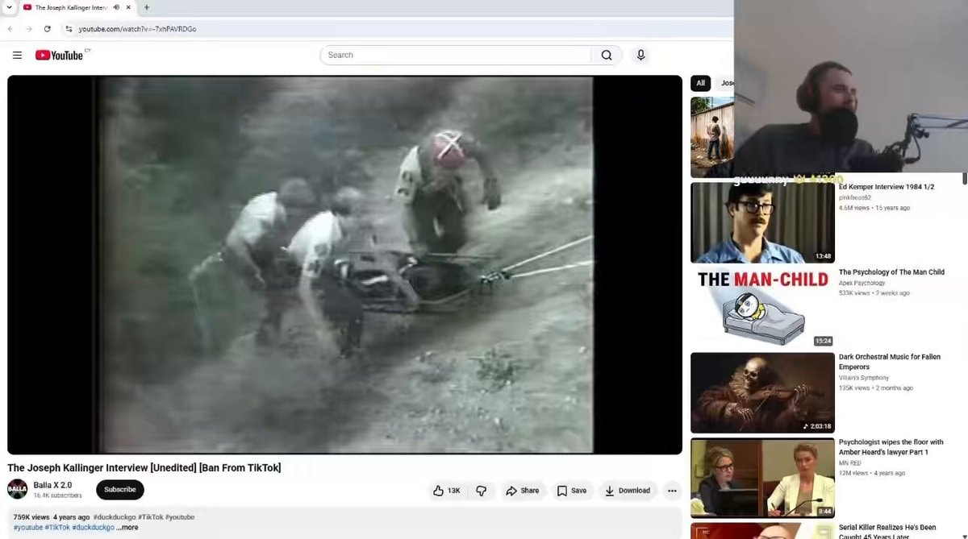968x539 pixels.
Task: Like the video with thumbs-up 13K
Action: point(447,491)
